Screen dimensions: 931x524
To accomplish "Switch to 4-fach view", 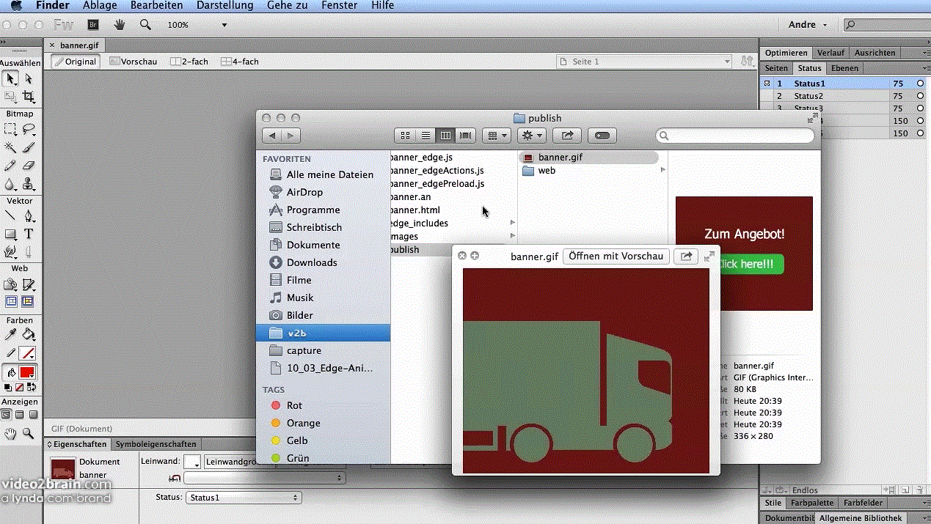I will point(240,62).
